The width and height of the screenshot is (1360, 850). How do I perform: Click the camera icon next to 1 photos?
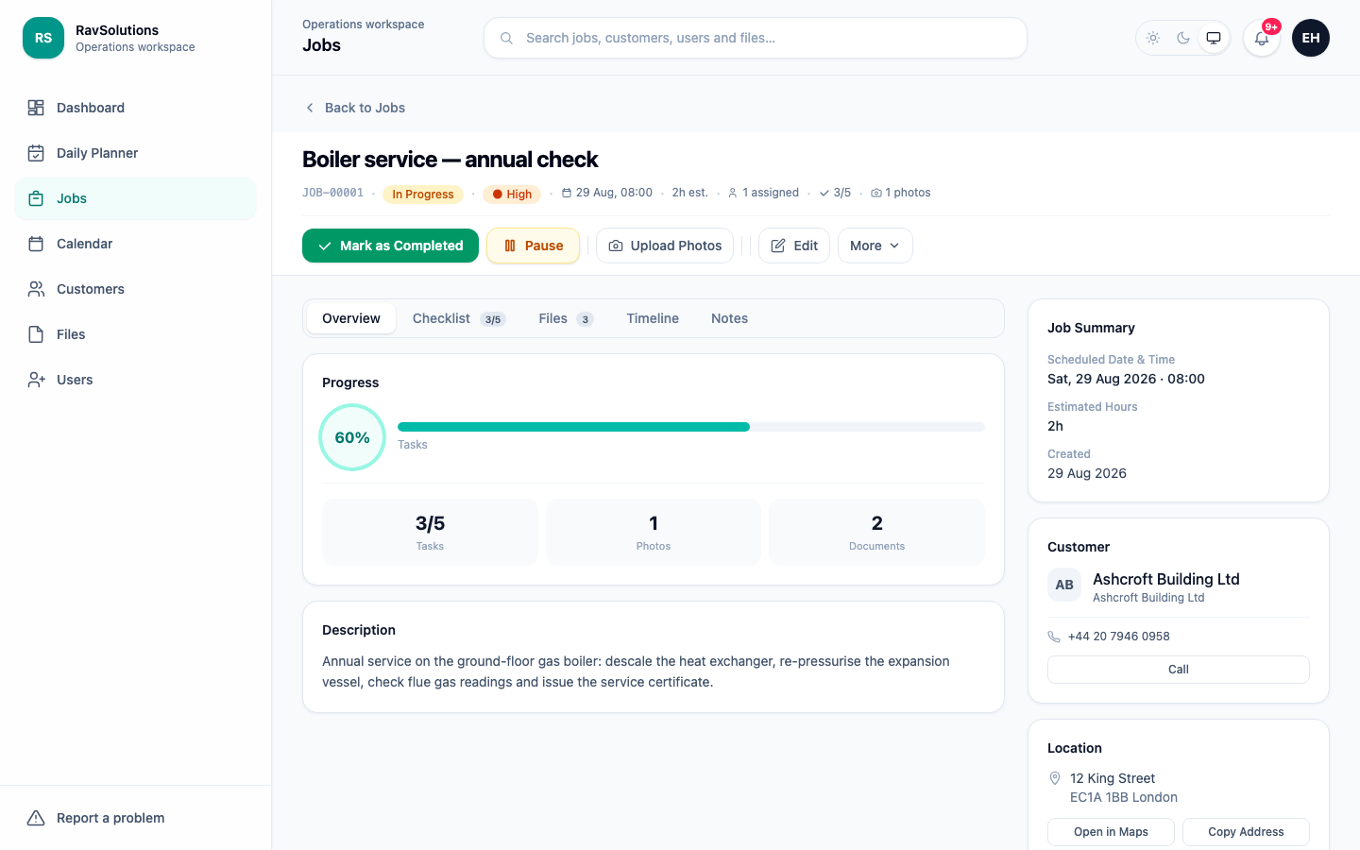[x=876, y=193]
